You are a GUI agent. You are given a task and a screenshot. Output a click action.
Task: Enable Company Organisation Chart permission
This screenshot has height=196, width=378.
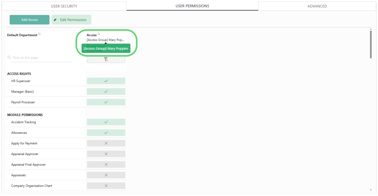click(x=106, y=186)
